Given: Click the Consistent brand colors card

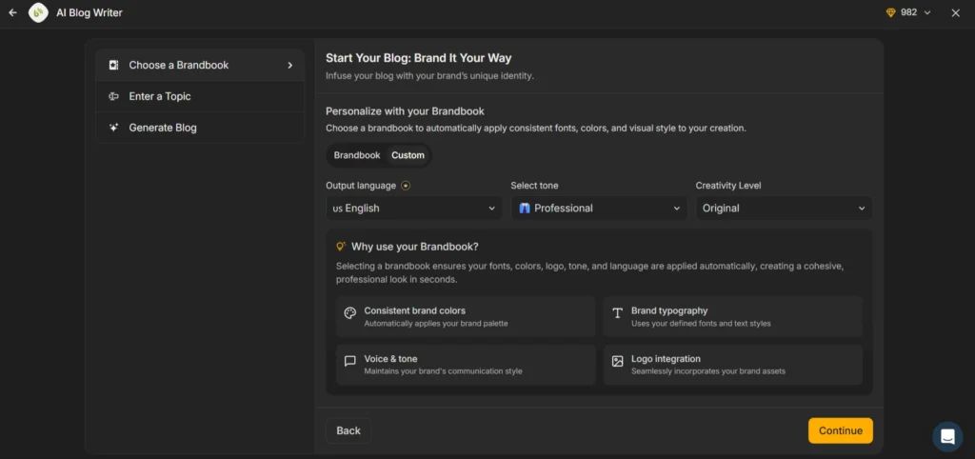Looking at the screenshot, I should 466,316.
